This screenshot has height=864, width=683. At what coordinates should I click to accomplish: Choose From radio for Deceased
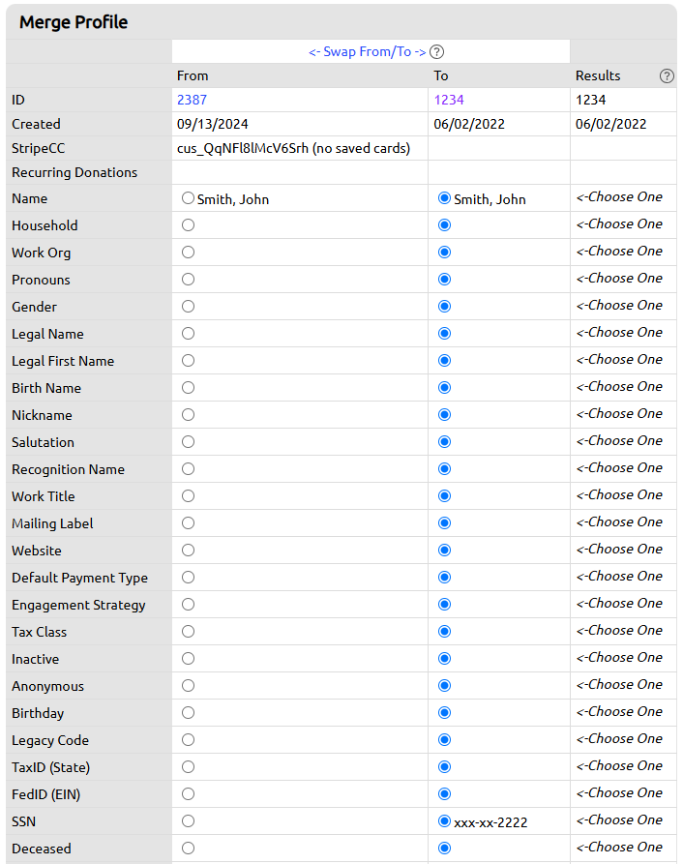pyautogui.click(x=189, y=848)
